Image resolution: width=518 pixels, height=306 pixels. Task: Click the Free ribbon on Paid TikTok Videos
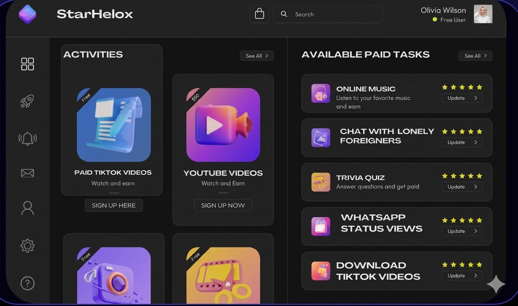[85, 97]
